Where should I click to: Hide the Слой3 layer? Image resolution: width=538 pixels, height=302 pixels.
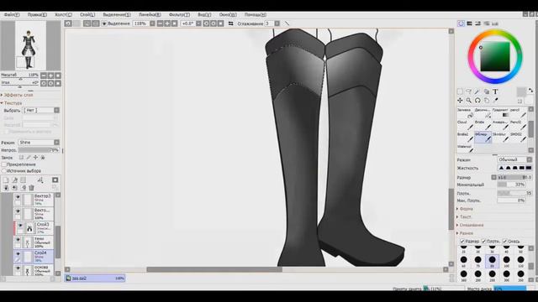click(x=20, y=226)
